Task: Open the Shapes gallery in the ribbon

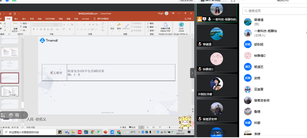Action: tap(112, 25)
